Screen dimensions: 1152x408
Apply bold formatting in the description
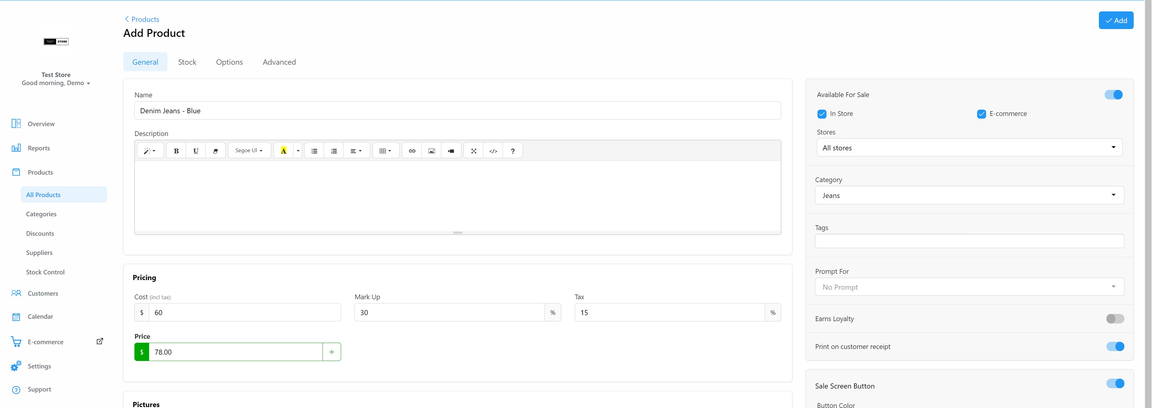click(x=176, y=150)
